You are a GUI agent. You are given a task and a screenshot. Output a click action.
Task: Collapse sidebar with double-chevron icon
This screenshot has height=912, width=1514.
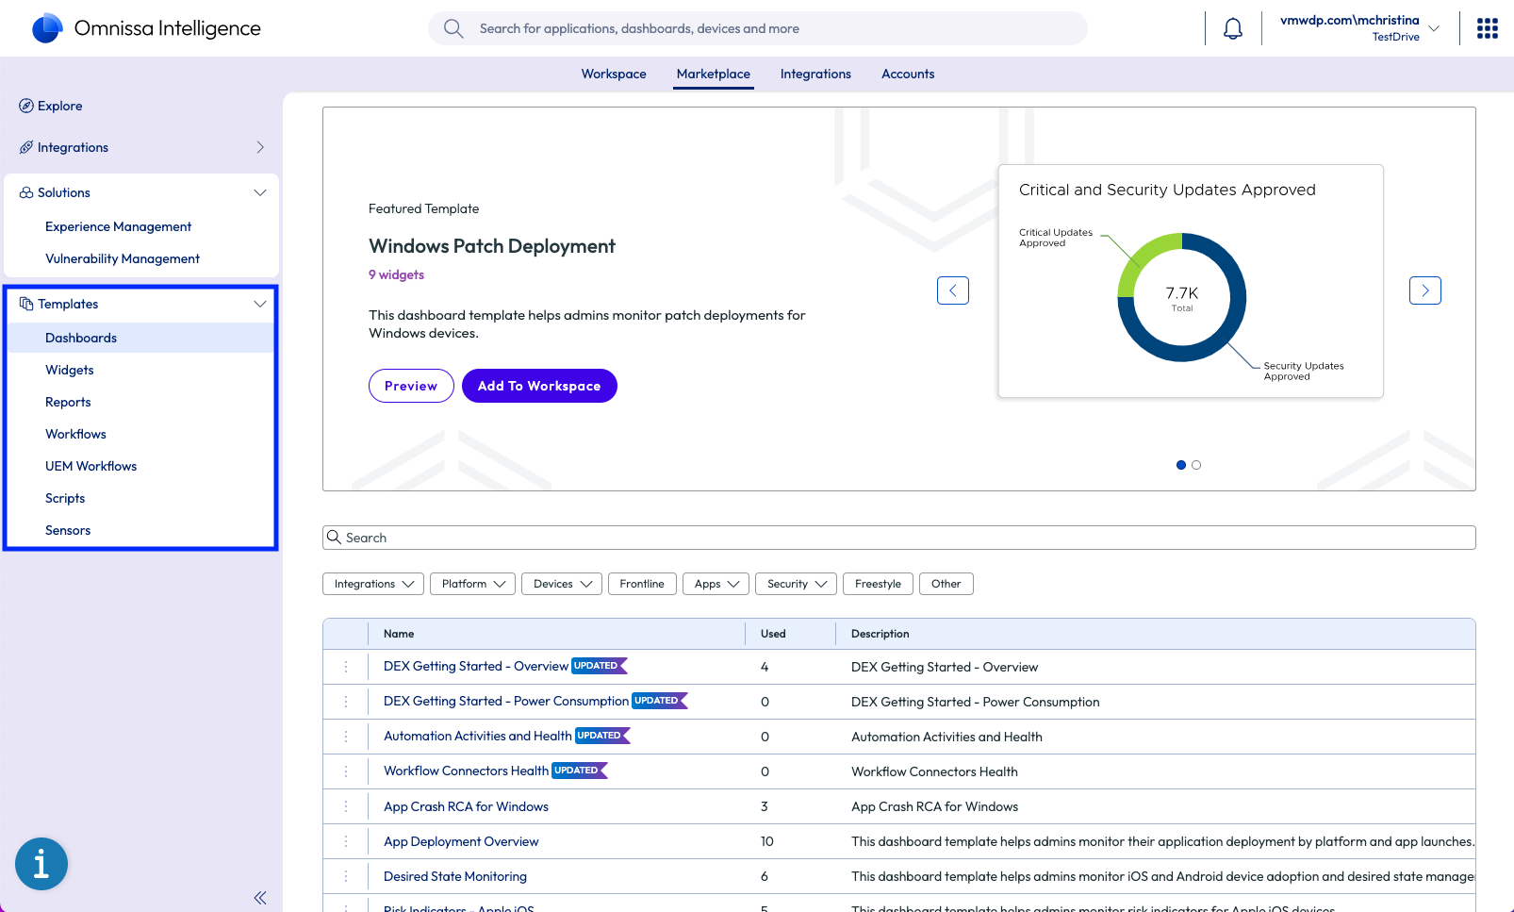[260, 898]
